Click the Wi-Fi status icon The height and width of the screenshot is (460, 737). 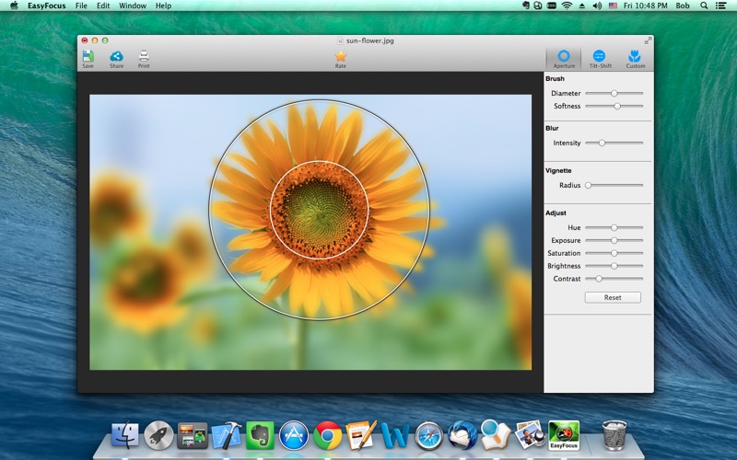pyautogui.click(x=567, y=6)
